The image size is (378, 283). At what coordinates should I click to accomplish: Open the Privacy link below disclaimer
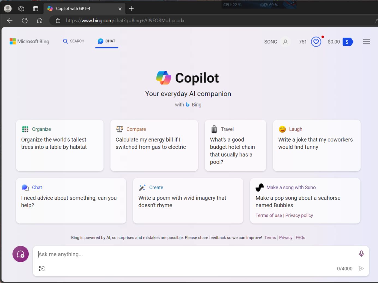pos(285,238)
